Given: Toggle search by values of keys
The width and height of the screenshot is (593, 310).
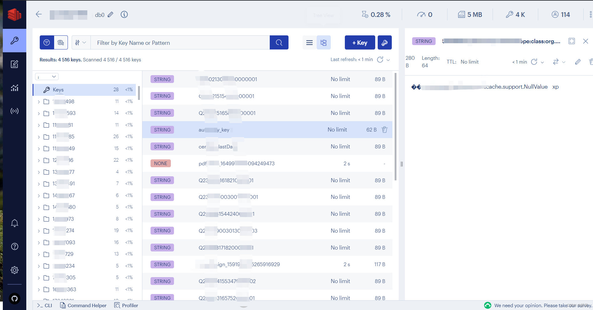Looking at the screenshot, I should click(x=61, y=42).
